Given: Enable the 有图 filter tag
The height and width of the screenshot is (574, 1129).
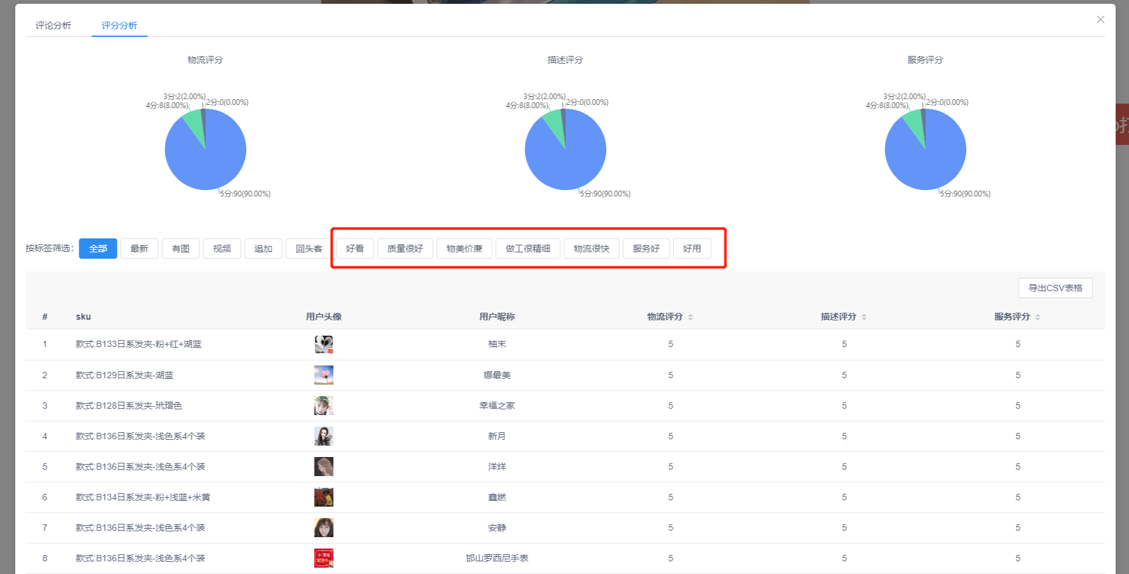Looking at the screenshot, I should click(181, 249).
